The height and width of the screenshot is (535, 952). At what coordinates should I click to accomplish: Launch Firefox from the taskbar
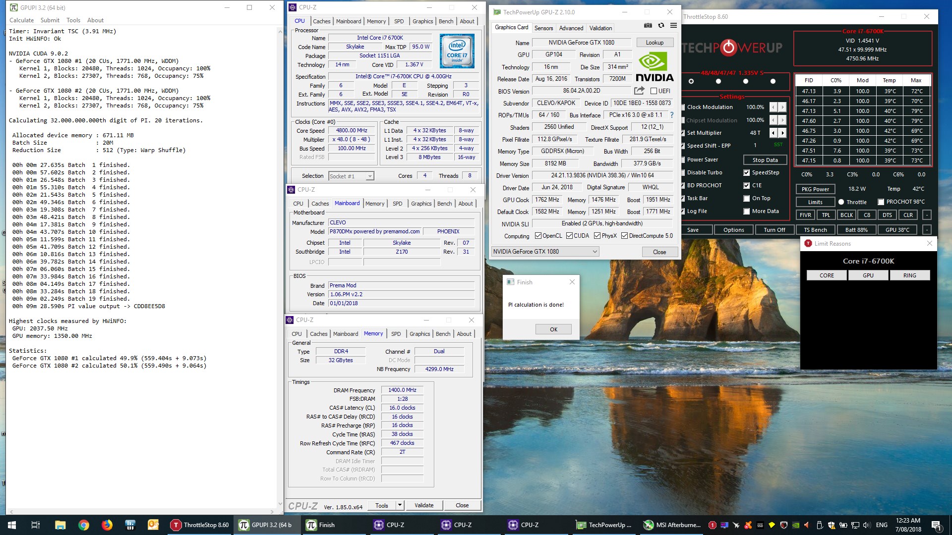pos(107,525)
